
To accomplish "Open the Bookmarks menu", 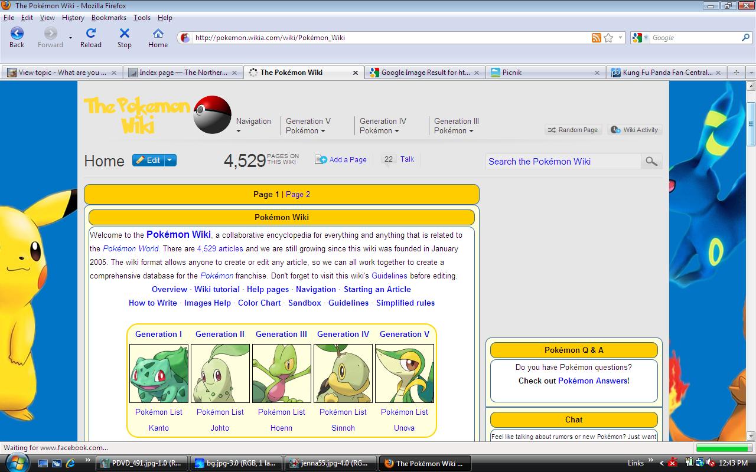I will (109, 18).
